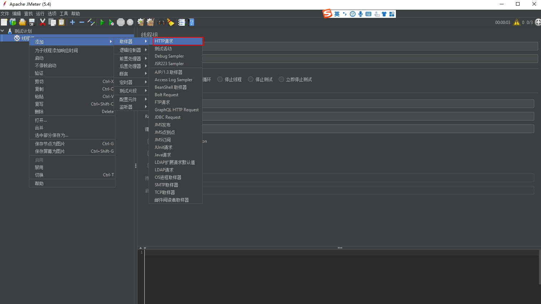This screenshot has width=541, height=304.
Task: Click the Cut scissors toolbar icon
Action: coord(43,22)
